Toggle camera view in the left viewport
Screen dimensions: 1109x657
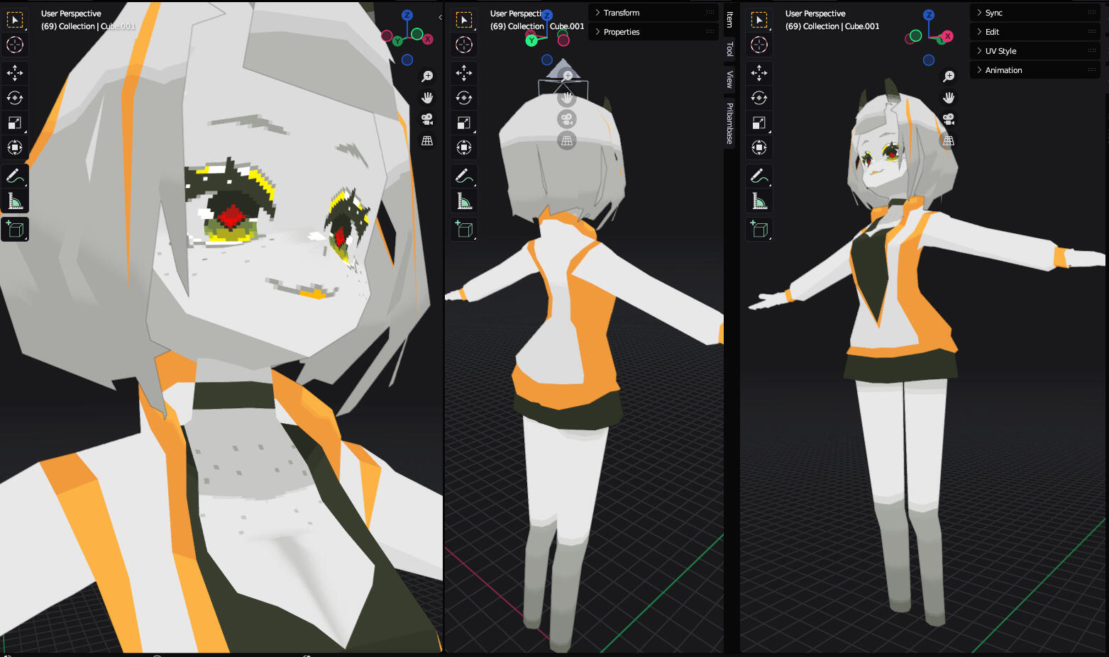coord(427,119)
